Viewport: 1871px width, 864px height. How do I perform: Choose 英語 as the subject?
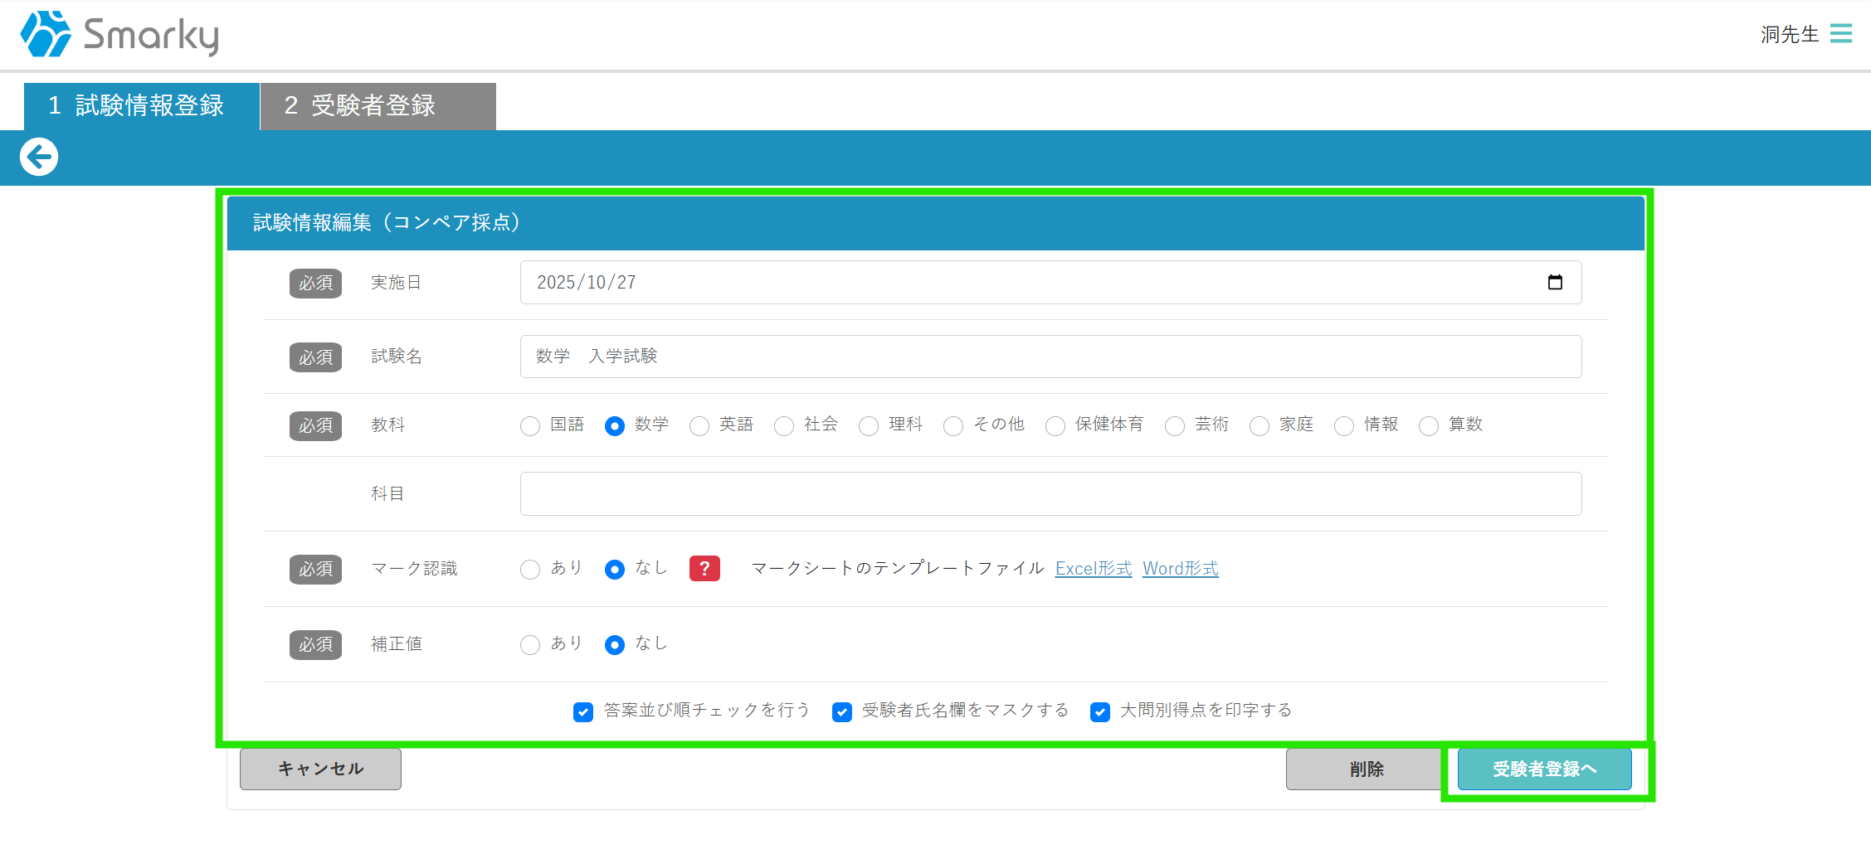pyautogui.click(x=699, y=426)
